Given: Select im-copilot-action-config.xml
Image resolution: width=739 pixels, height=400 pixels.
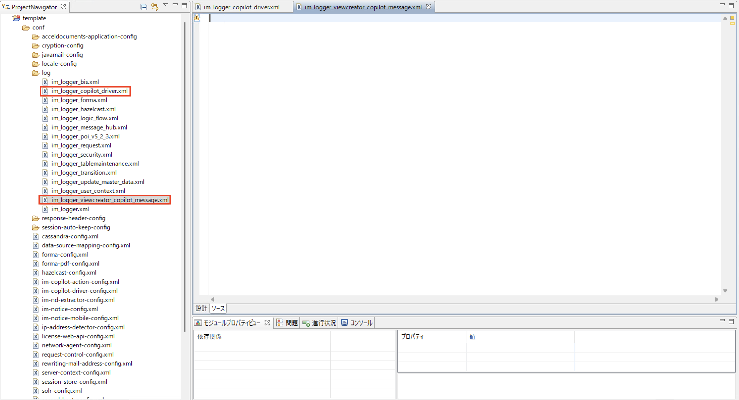Looking at the screenshot, I should click(80, 282).
